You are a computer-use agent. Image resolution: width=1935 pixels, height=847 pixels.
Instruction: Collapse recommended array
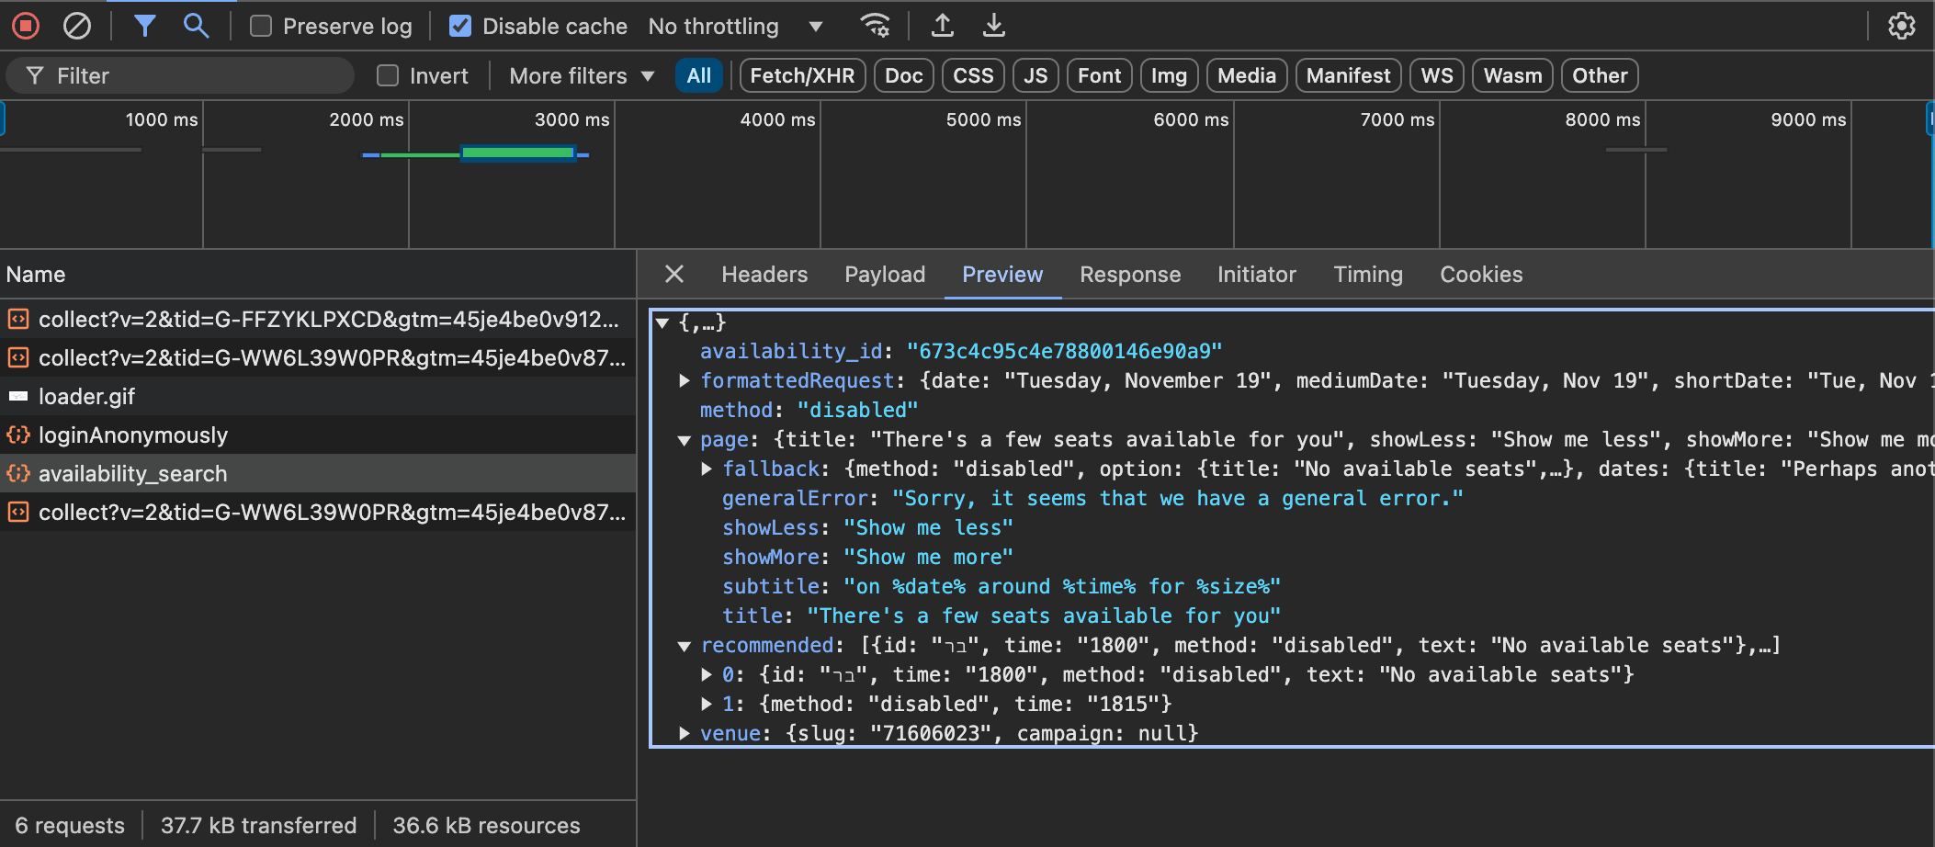click(x=685, y=646)
